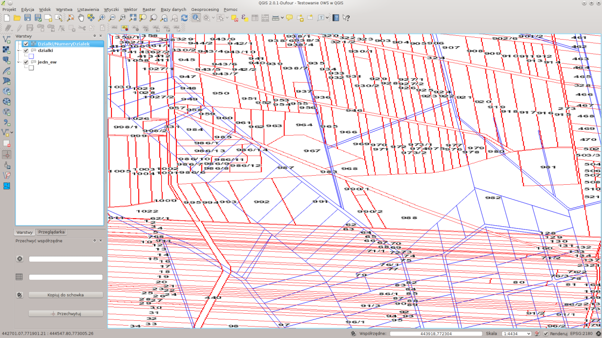Screen dimensions: 602x338
Task: Toggle extents display icon left of Współrzędne
Action: [x=353, y=334]
